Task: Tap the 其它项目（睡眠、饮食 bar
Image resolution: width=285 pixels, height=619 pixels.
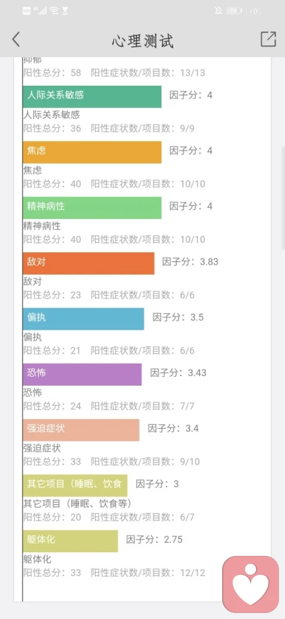Action: pyautogui.click(x=75, y=486)
